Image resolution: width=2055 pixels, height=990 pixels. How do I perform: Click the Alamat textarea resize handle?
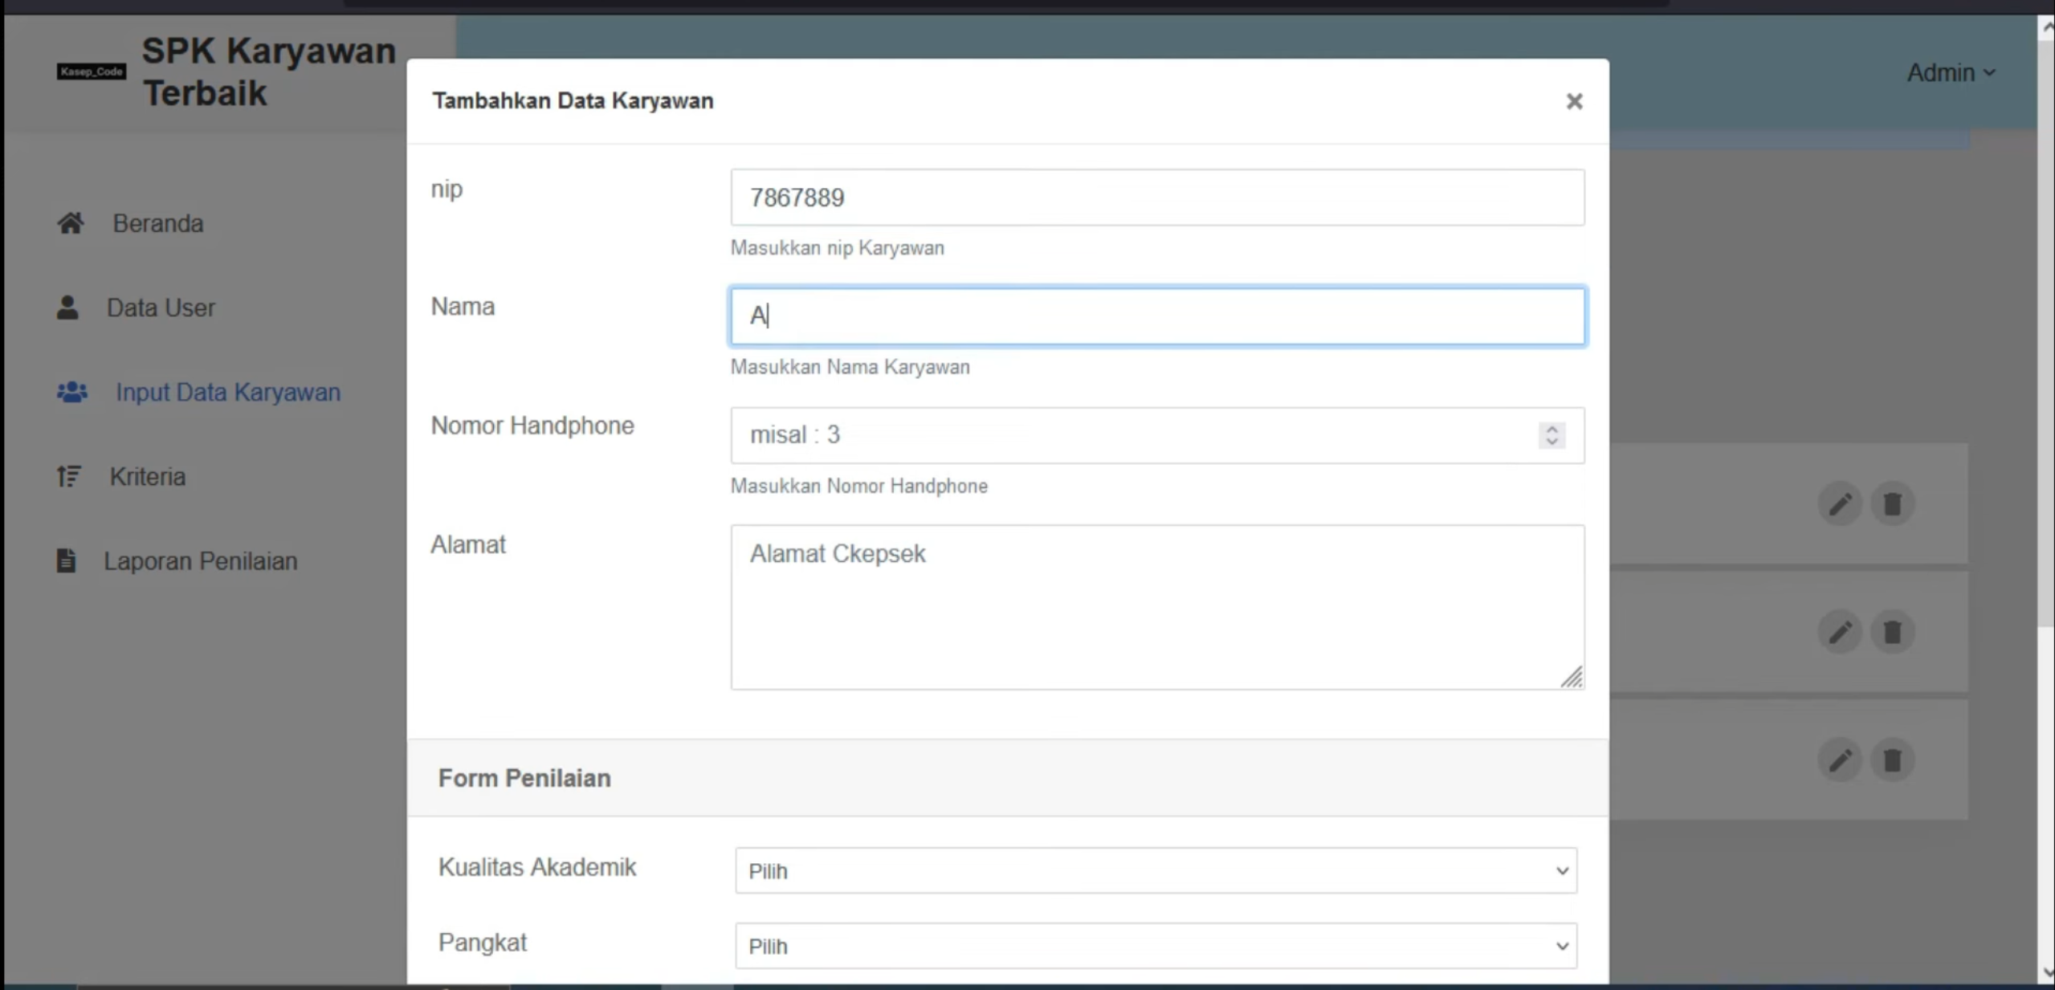1572,677
